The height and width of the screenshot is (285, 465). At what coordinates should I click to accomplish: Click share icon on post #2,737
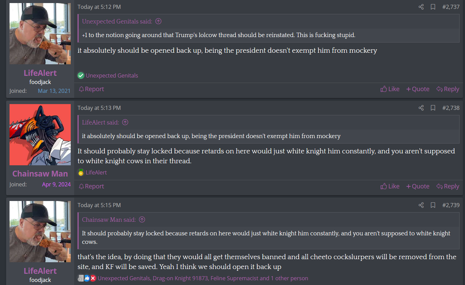click(x=421, y=7)
